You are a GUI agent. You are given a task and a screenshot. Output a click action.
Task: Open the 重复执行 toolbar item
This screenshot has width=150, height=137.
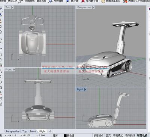point(41,1)
